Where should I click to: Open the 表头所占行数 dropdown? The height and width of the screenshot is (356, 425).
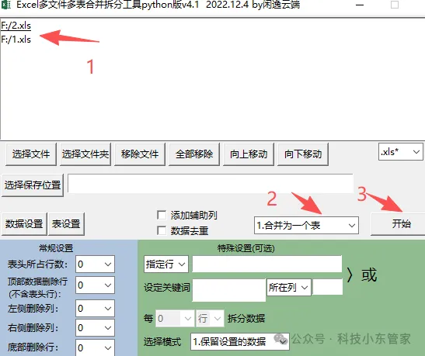click(x=95, y=264)
